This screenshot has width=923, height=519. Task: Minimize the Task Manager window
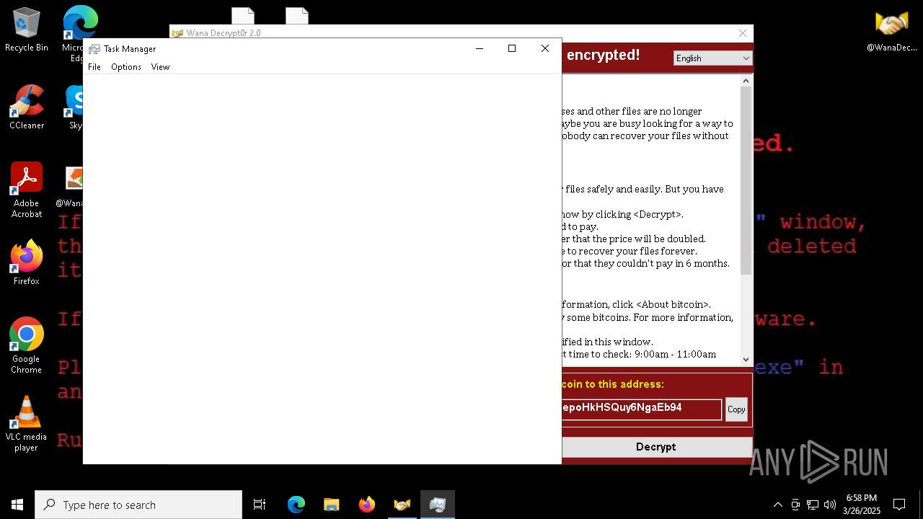[x=479, y=48]
